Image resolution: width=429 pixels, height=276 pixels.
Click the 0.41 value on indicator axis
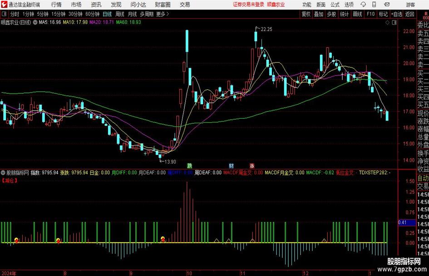tap(403, 223)
